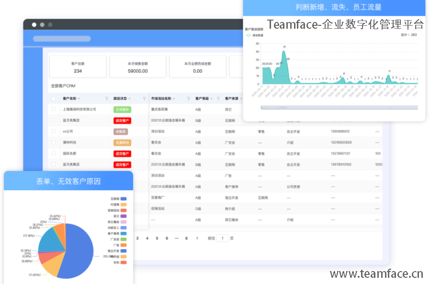The width and height of the screenshot is (430, 284).
Task: Go to the next page arrow in pagination
Action: [197, 238]
